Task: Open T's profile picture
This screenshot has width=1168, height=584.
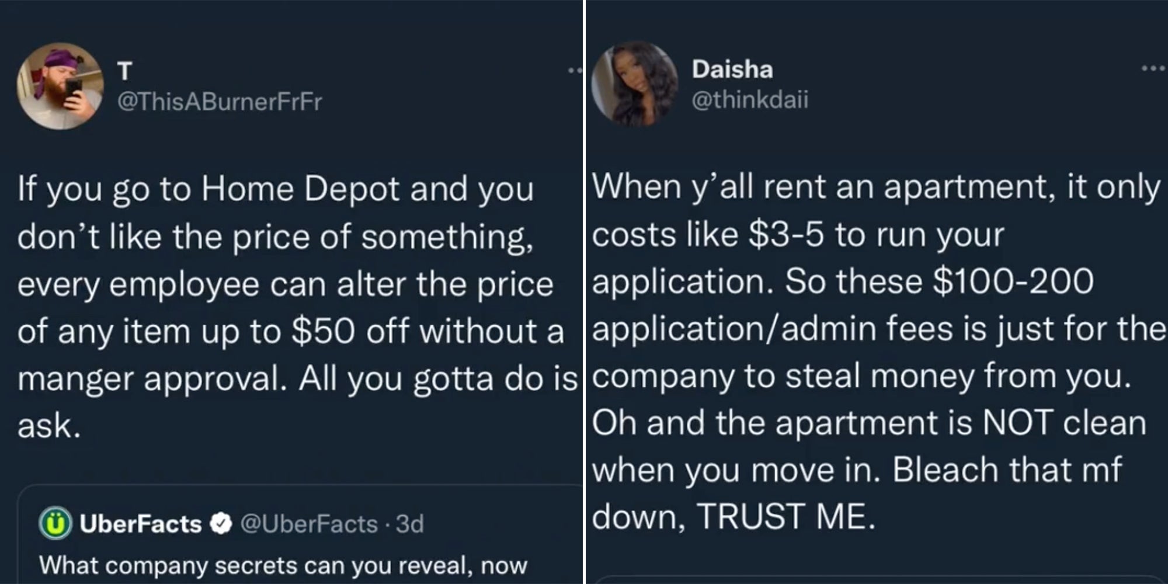Action: pyautogui.click(x=60, y=86)
